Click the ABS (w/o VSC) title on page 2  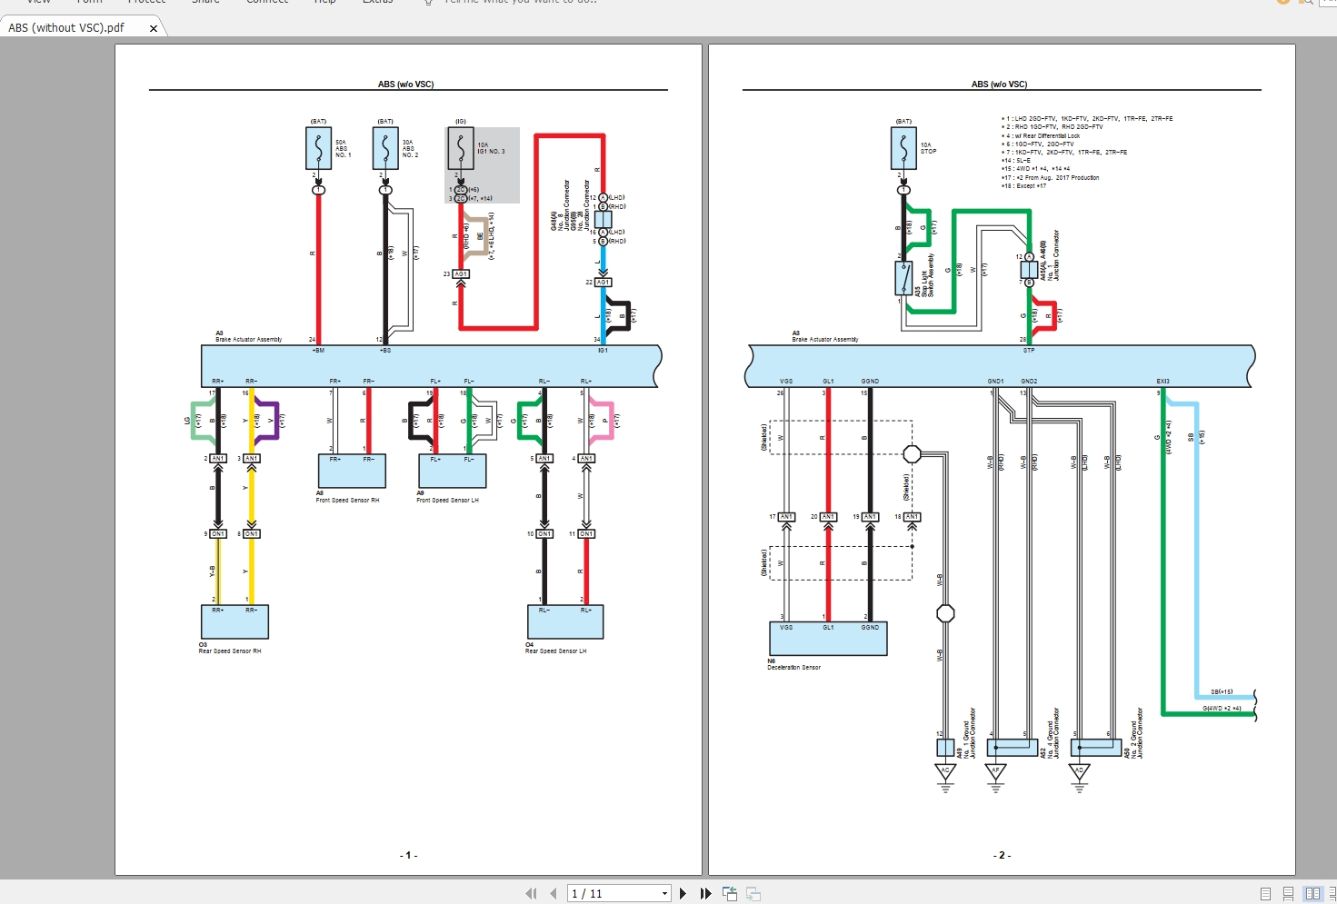999,84
